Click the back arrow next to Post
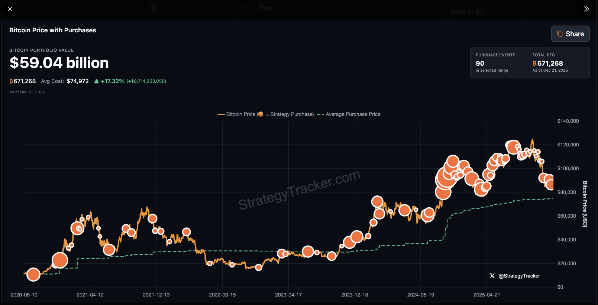This screenshot has height=305, width=598. [x=243, y=8]
